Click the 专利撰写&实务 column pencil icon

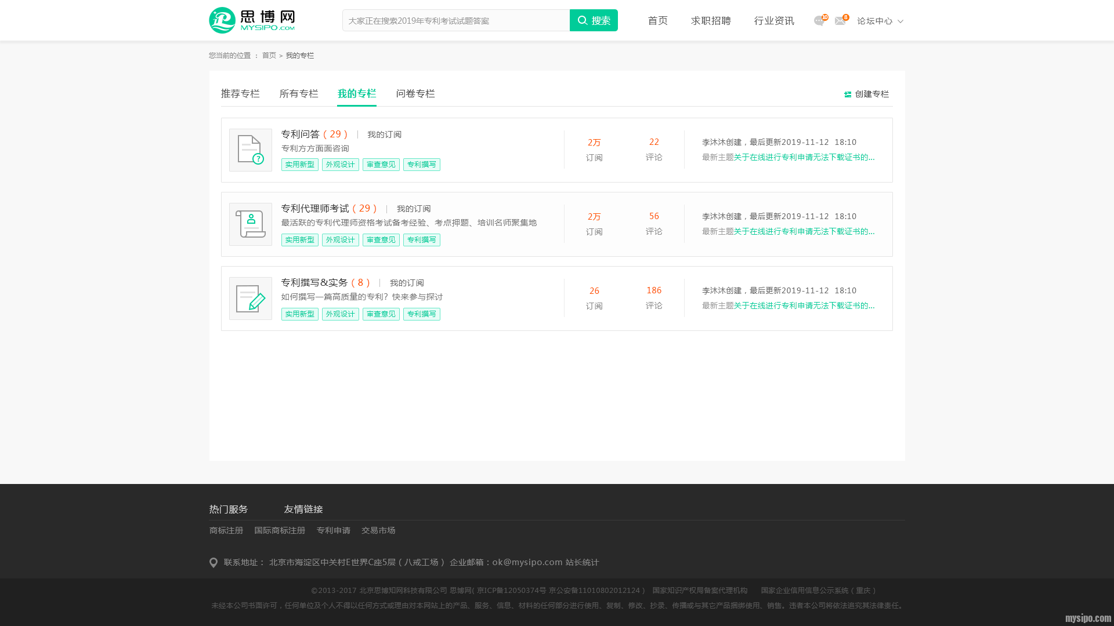251,299
